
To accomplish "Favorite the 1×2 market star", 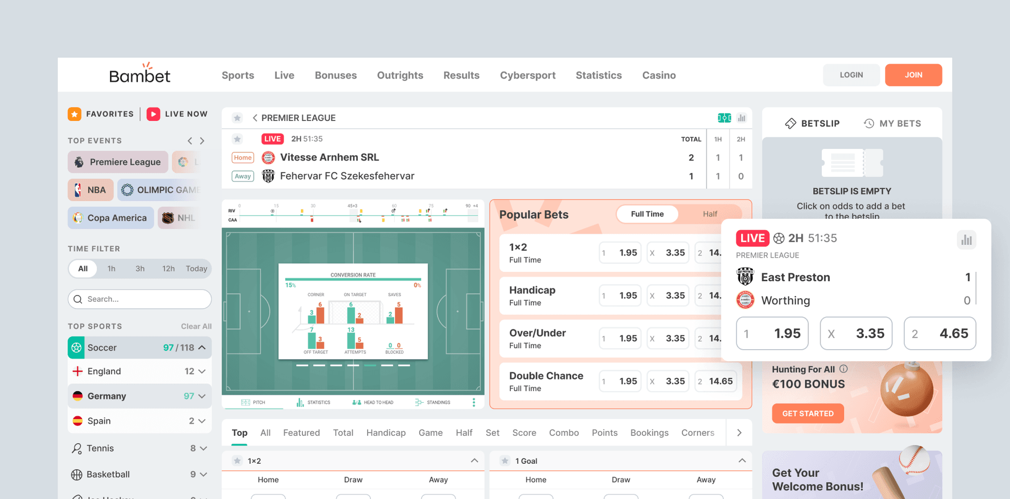I will click(x=237, y=461).
